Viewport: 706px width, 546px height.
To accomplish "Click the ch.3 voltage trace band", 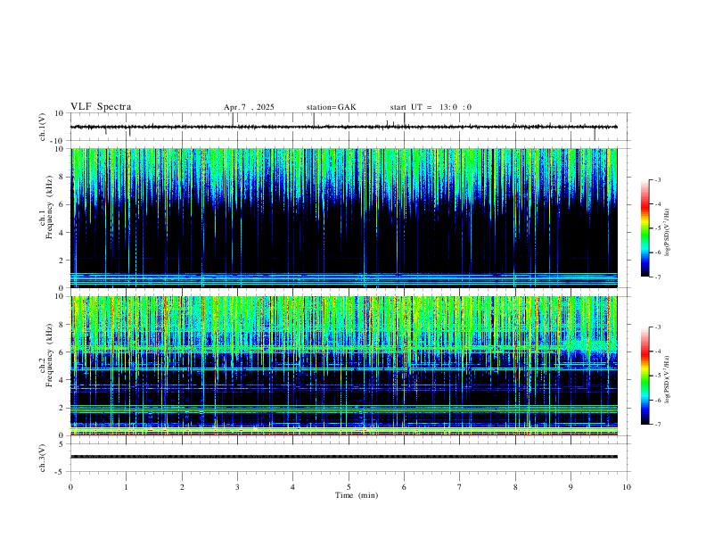I will [344, 457].
